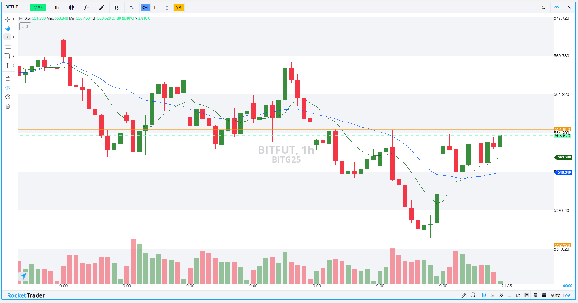Click the yellow VM button
This screenshot has height=303, width=578.
(179, 8)
